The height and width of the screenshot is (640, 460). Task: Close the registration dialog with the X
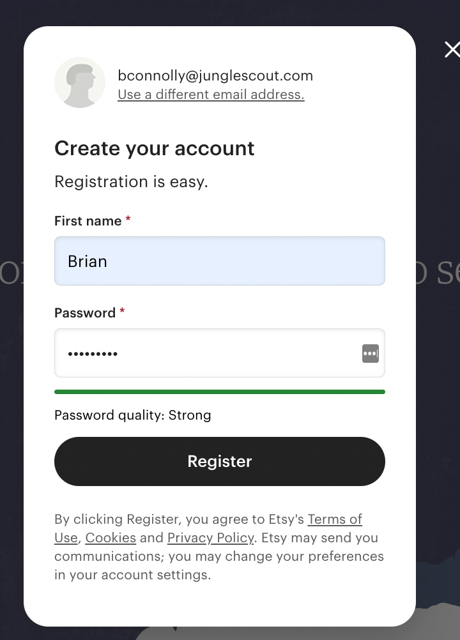pyautogui.click(x=452, y=49)
